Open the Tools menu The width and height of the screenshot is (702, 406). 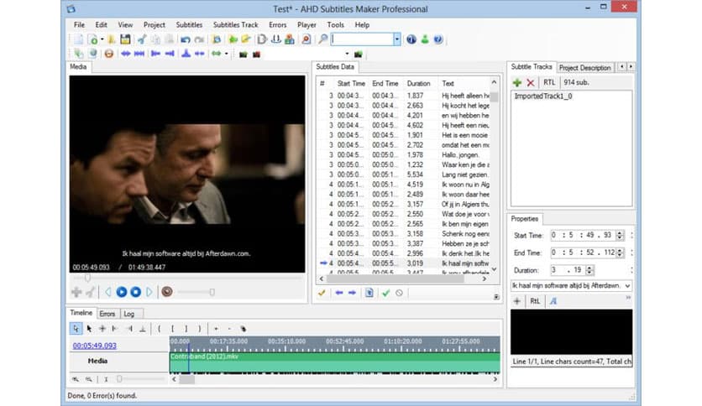[x=335, y=24]
